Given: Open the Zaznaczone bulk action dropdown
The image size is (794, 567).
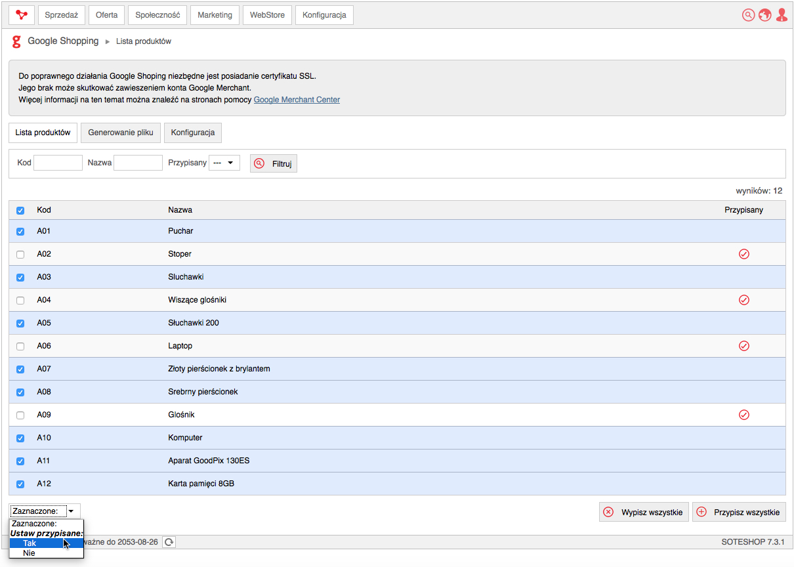Looking at the screenshot, I should tap(45, 511).
